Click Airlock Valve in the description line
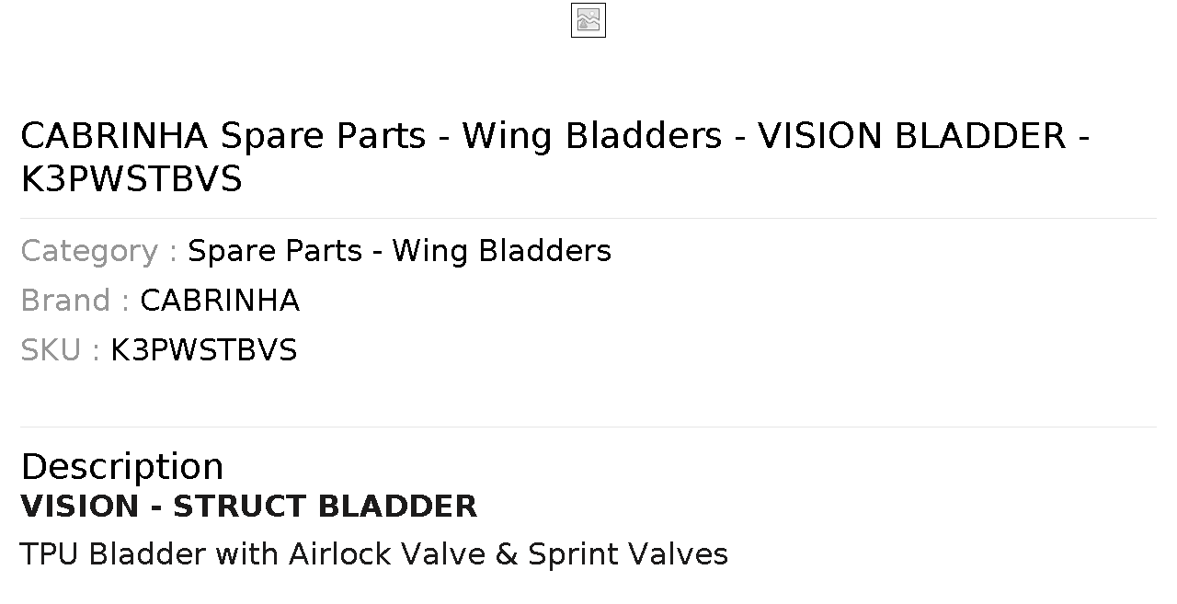The image size is (1177, 604). (386, 554)
